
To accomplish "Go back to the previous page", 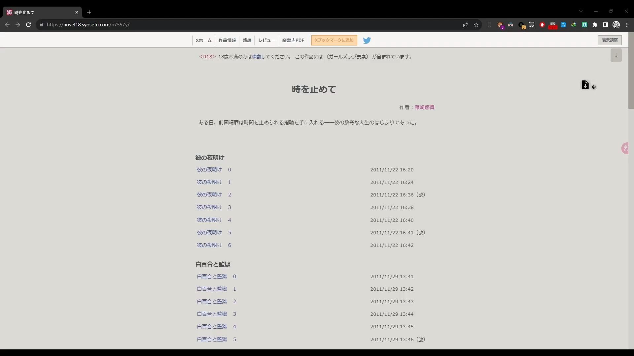I will click(7, 25).
